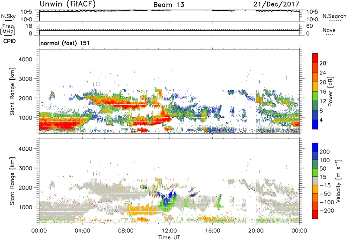Click the 'Time UT' axis title

[x=169, y=237]
